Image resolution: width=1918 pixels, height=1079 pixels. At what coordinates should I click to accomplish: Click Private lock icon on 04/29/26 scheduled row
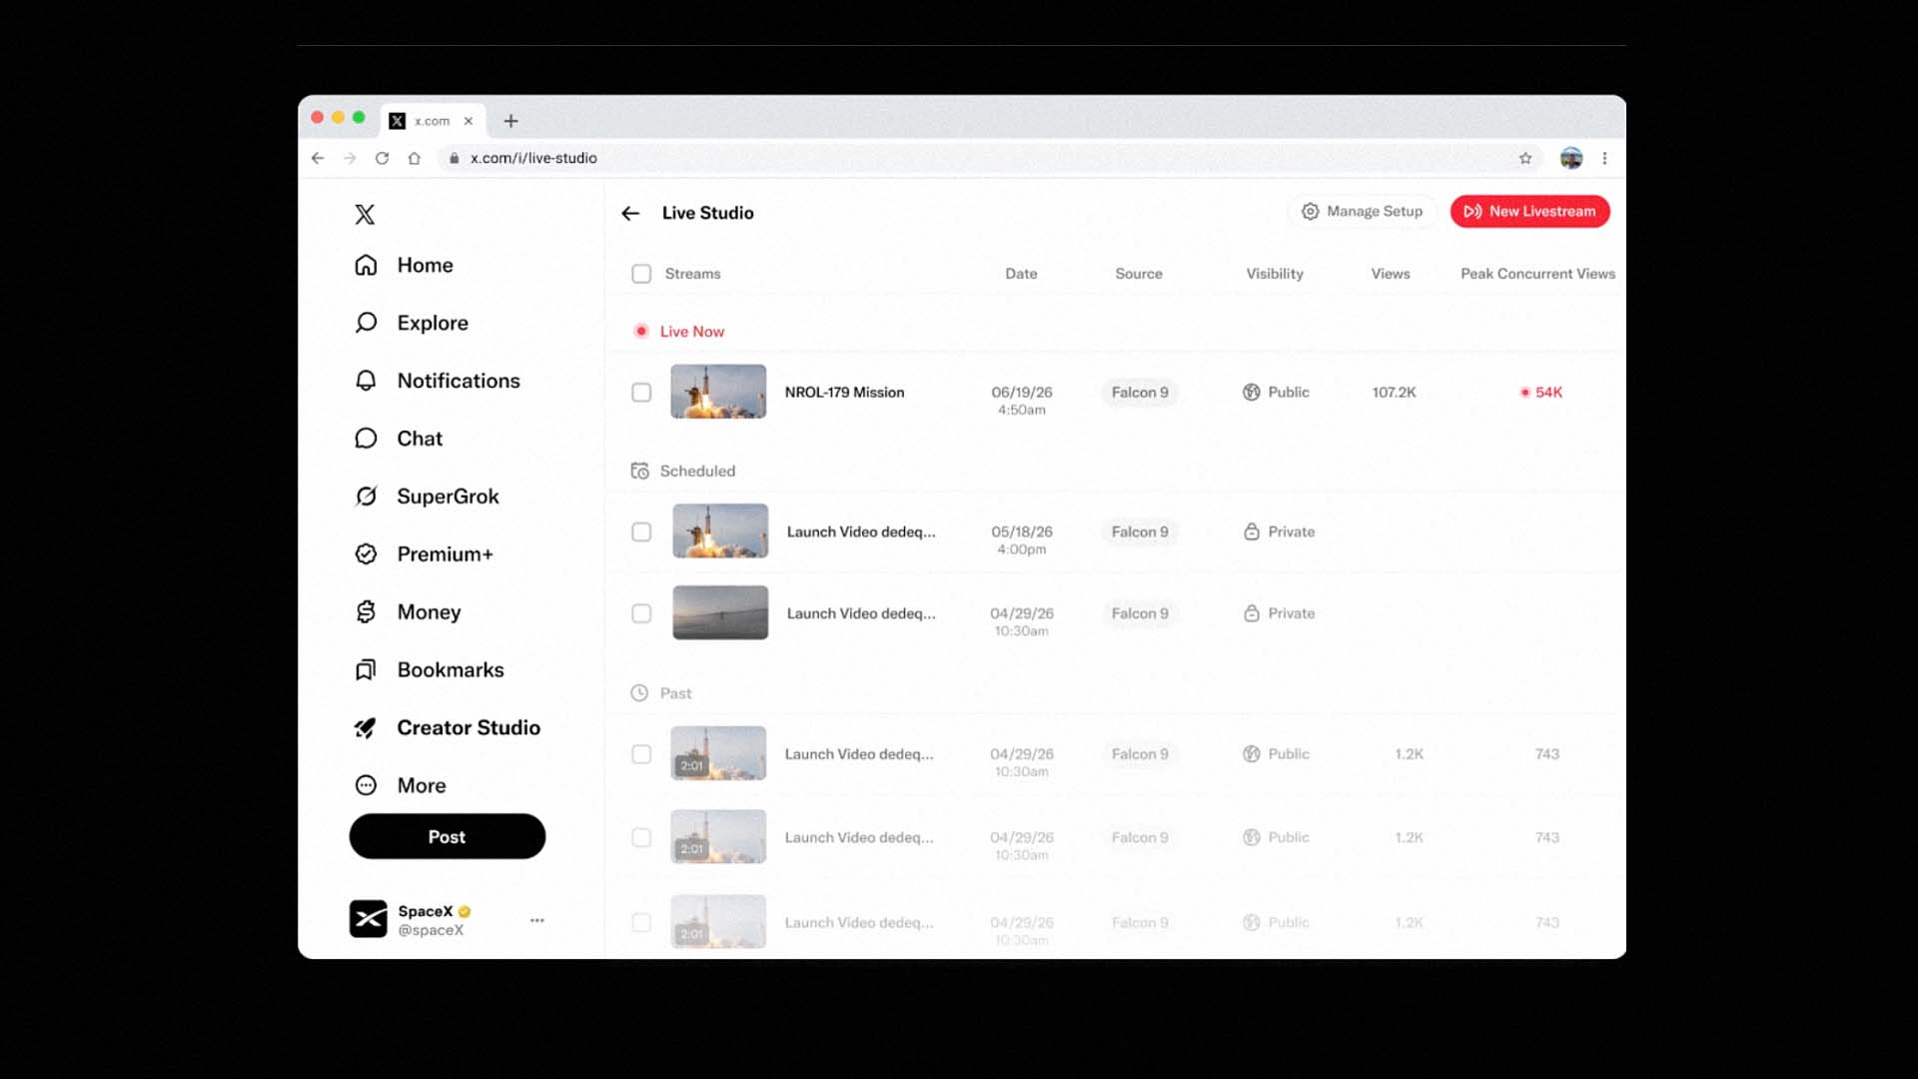pos(1251,613)
